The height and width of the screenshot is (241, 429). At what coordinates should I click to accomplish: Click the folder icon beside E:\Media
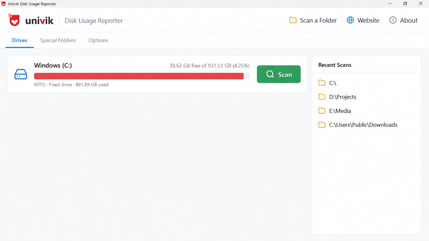click(x=322, y=111)
